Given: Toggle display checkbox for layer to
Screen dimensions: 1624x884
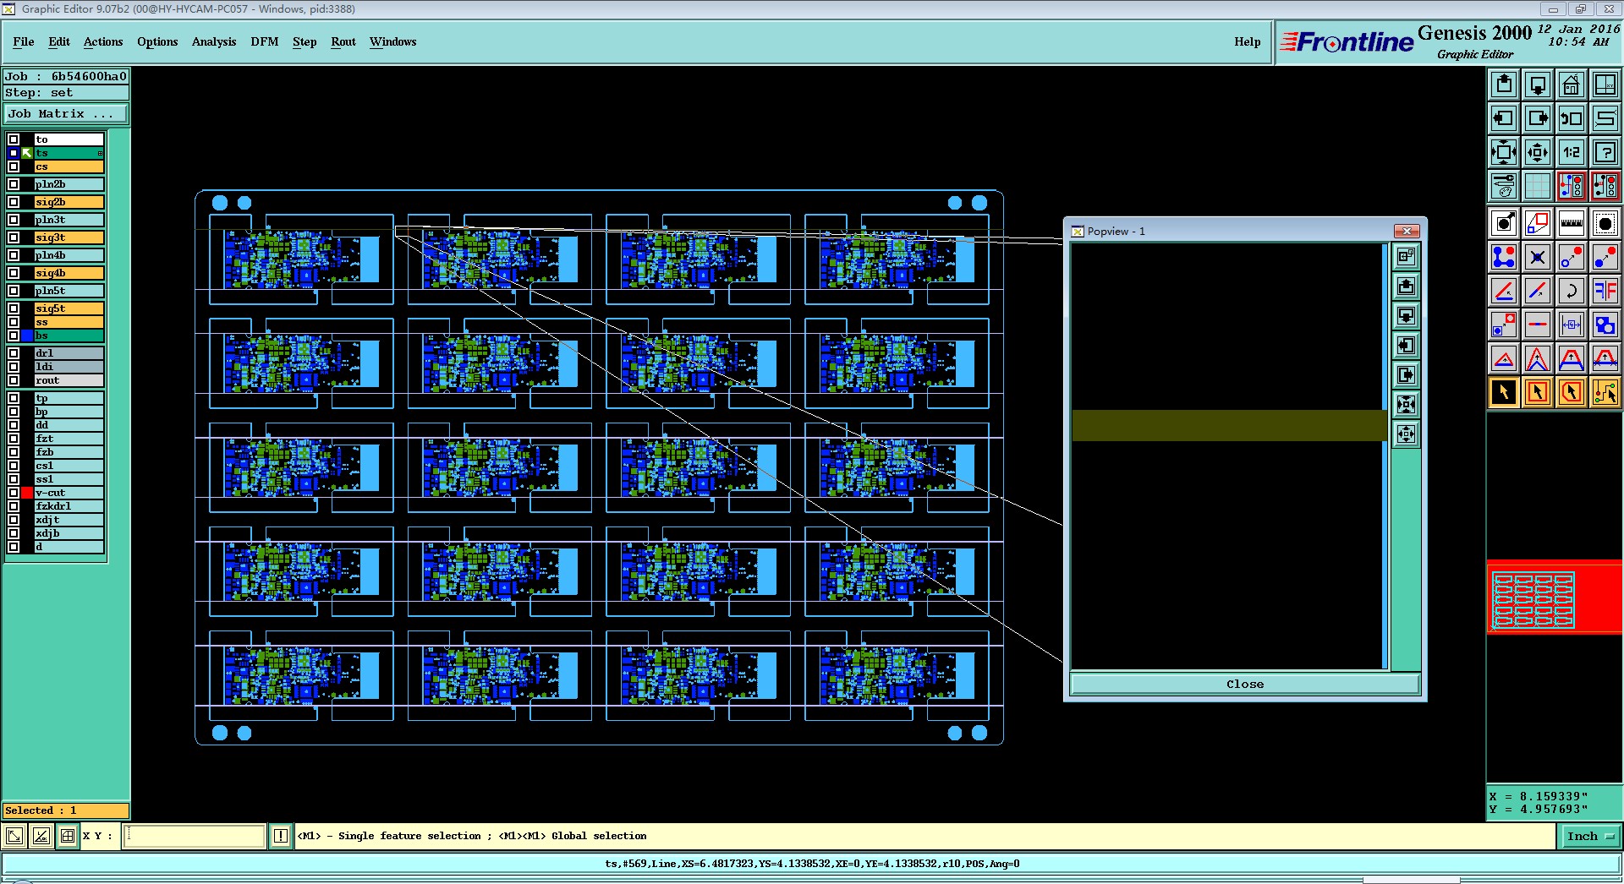Looking at the screenshot, I should (x=14, y=139).
